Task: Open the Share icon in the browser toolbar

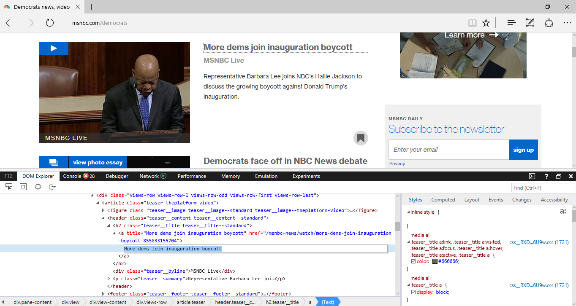Action: pyautogui.click(x=549, y=23)
